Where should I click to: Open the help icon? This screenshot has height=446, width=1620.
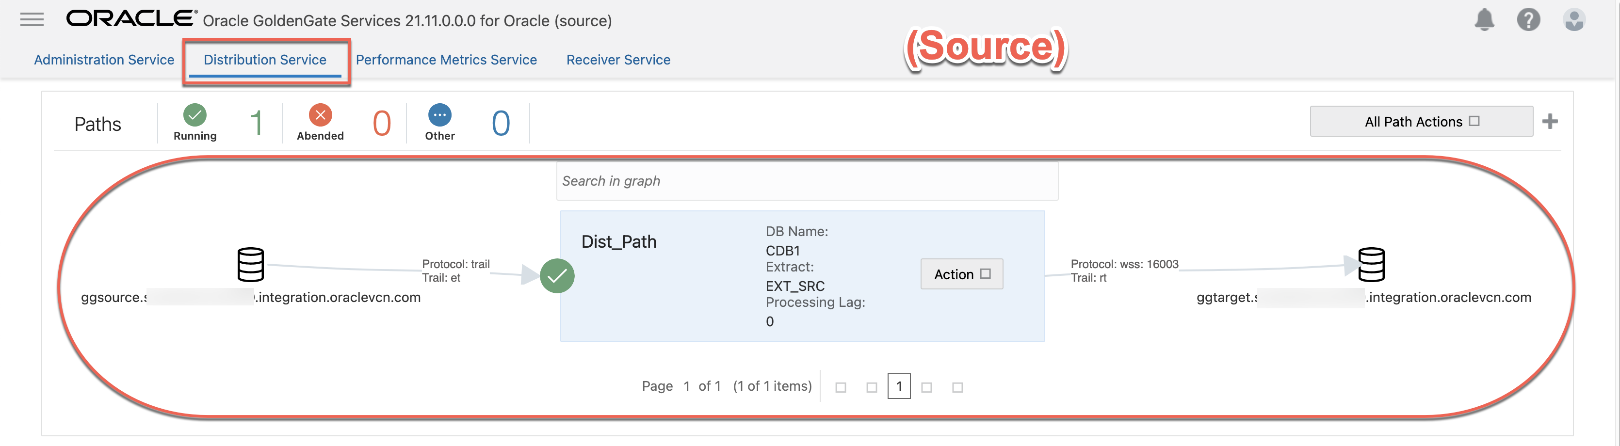coord(1529,19)
